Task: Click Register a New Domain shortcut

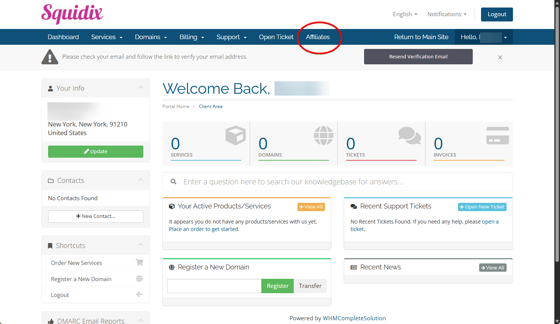Action: pos(96,279)
